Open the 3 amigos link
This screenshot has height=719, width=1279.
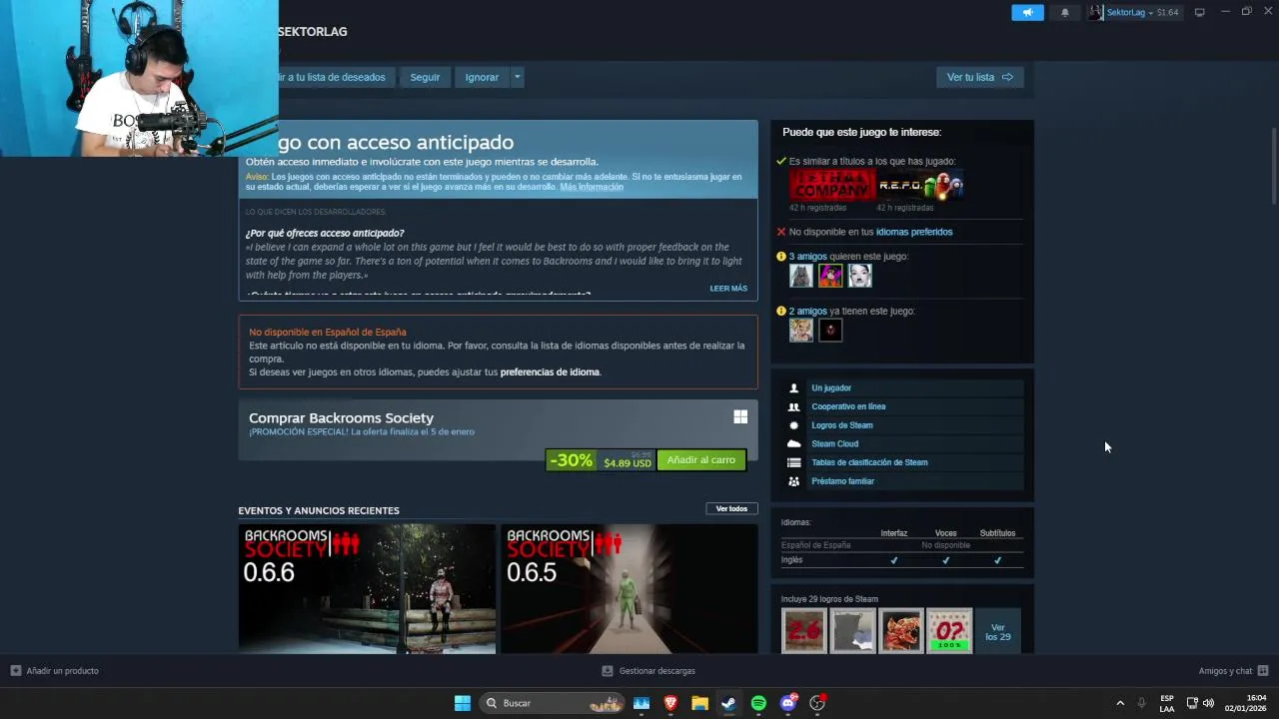[808, 257]
